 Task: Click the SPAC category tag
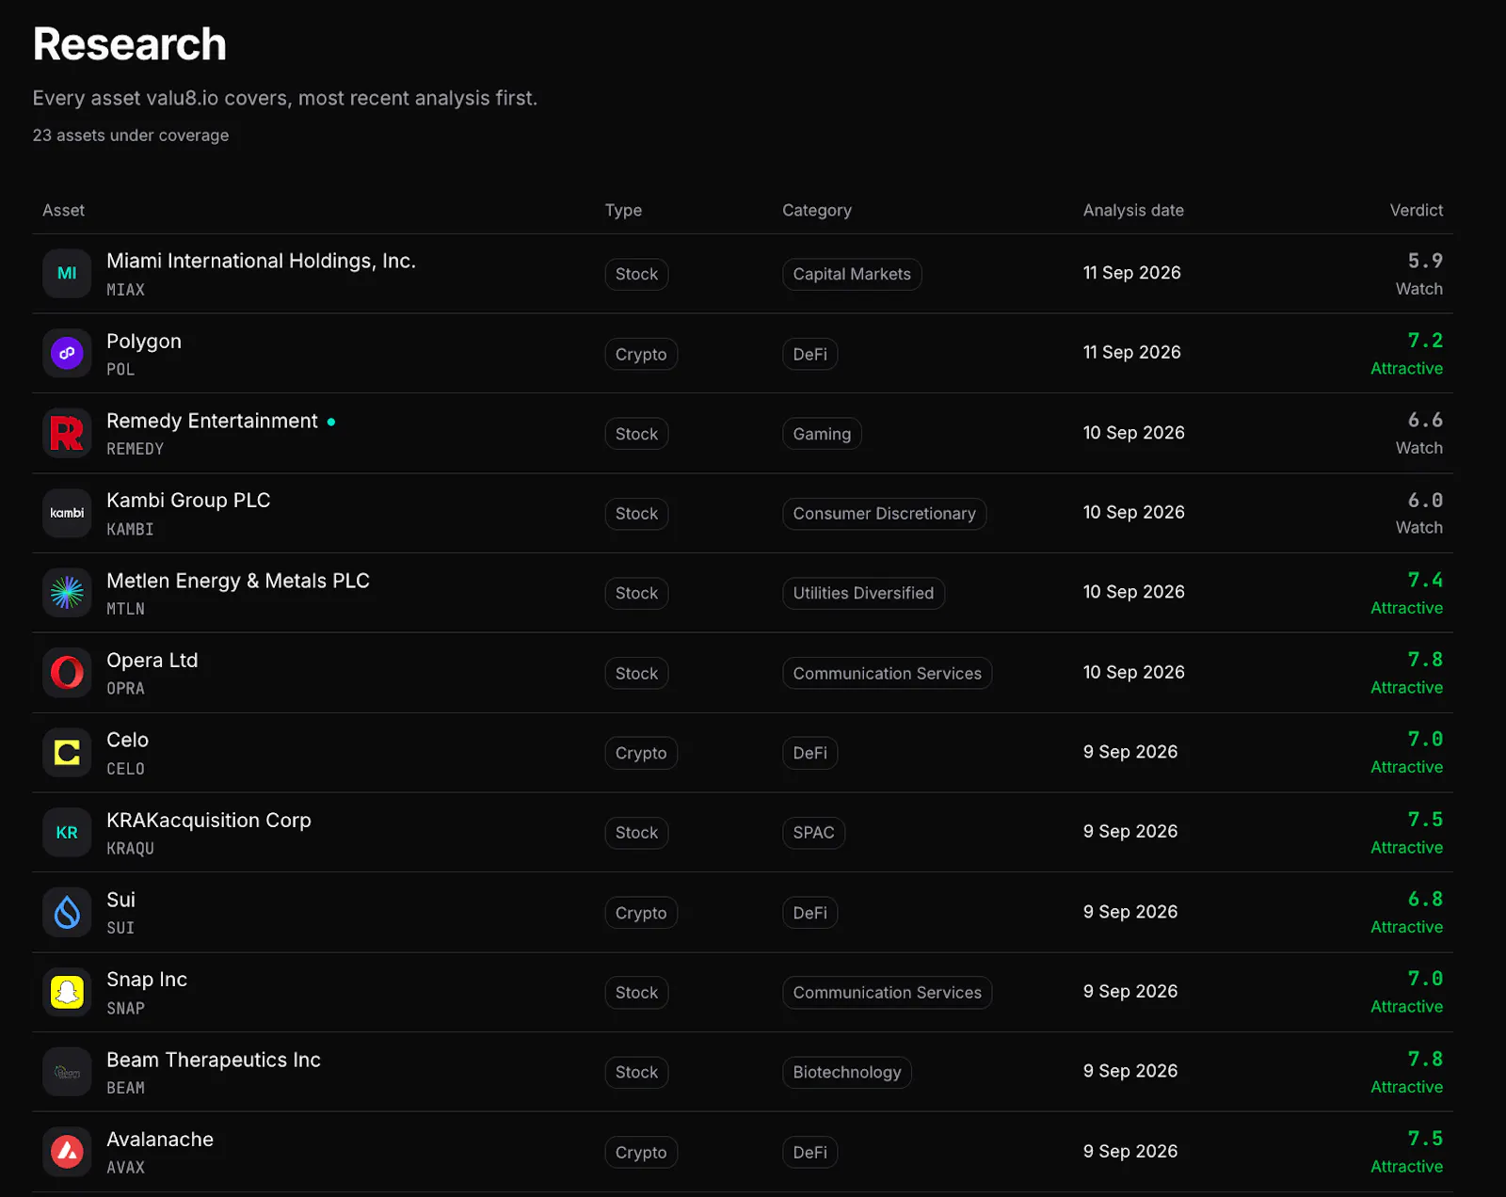(x=813, y=833)
